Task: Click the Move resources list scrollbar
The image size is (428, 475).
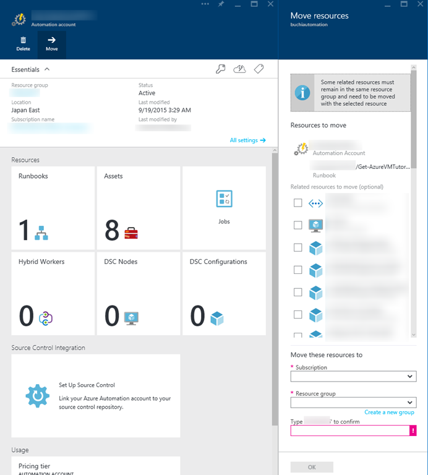Action: tap(414, 119)
